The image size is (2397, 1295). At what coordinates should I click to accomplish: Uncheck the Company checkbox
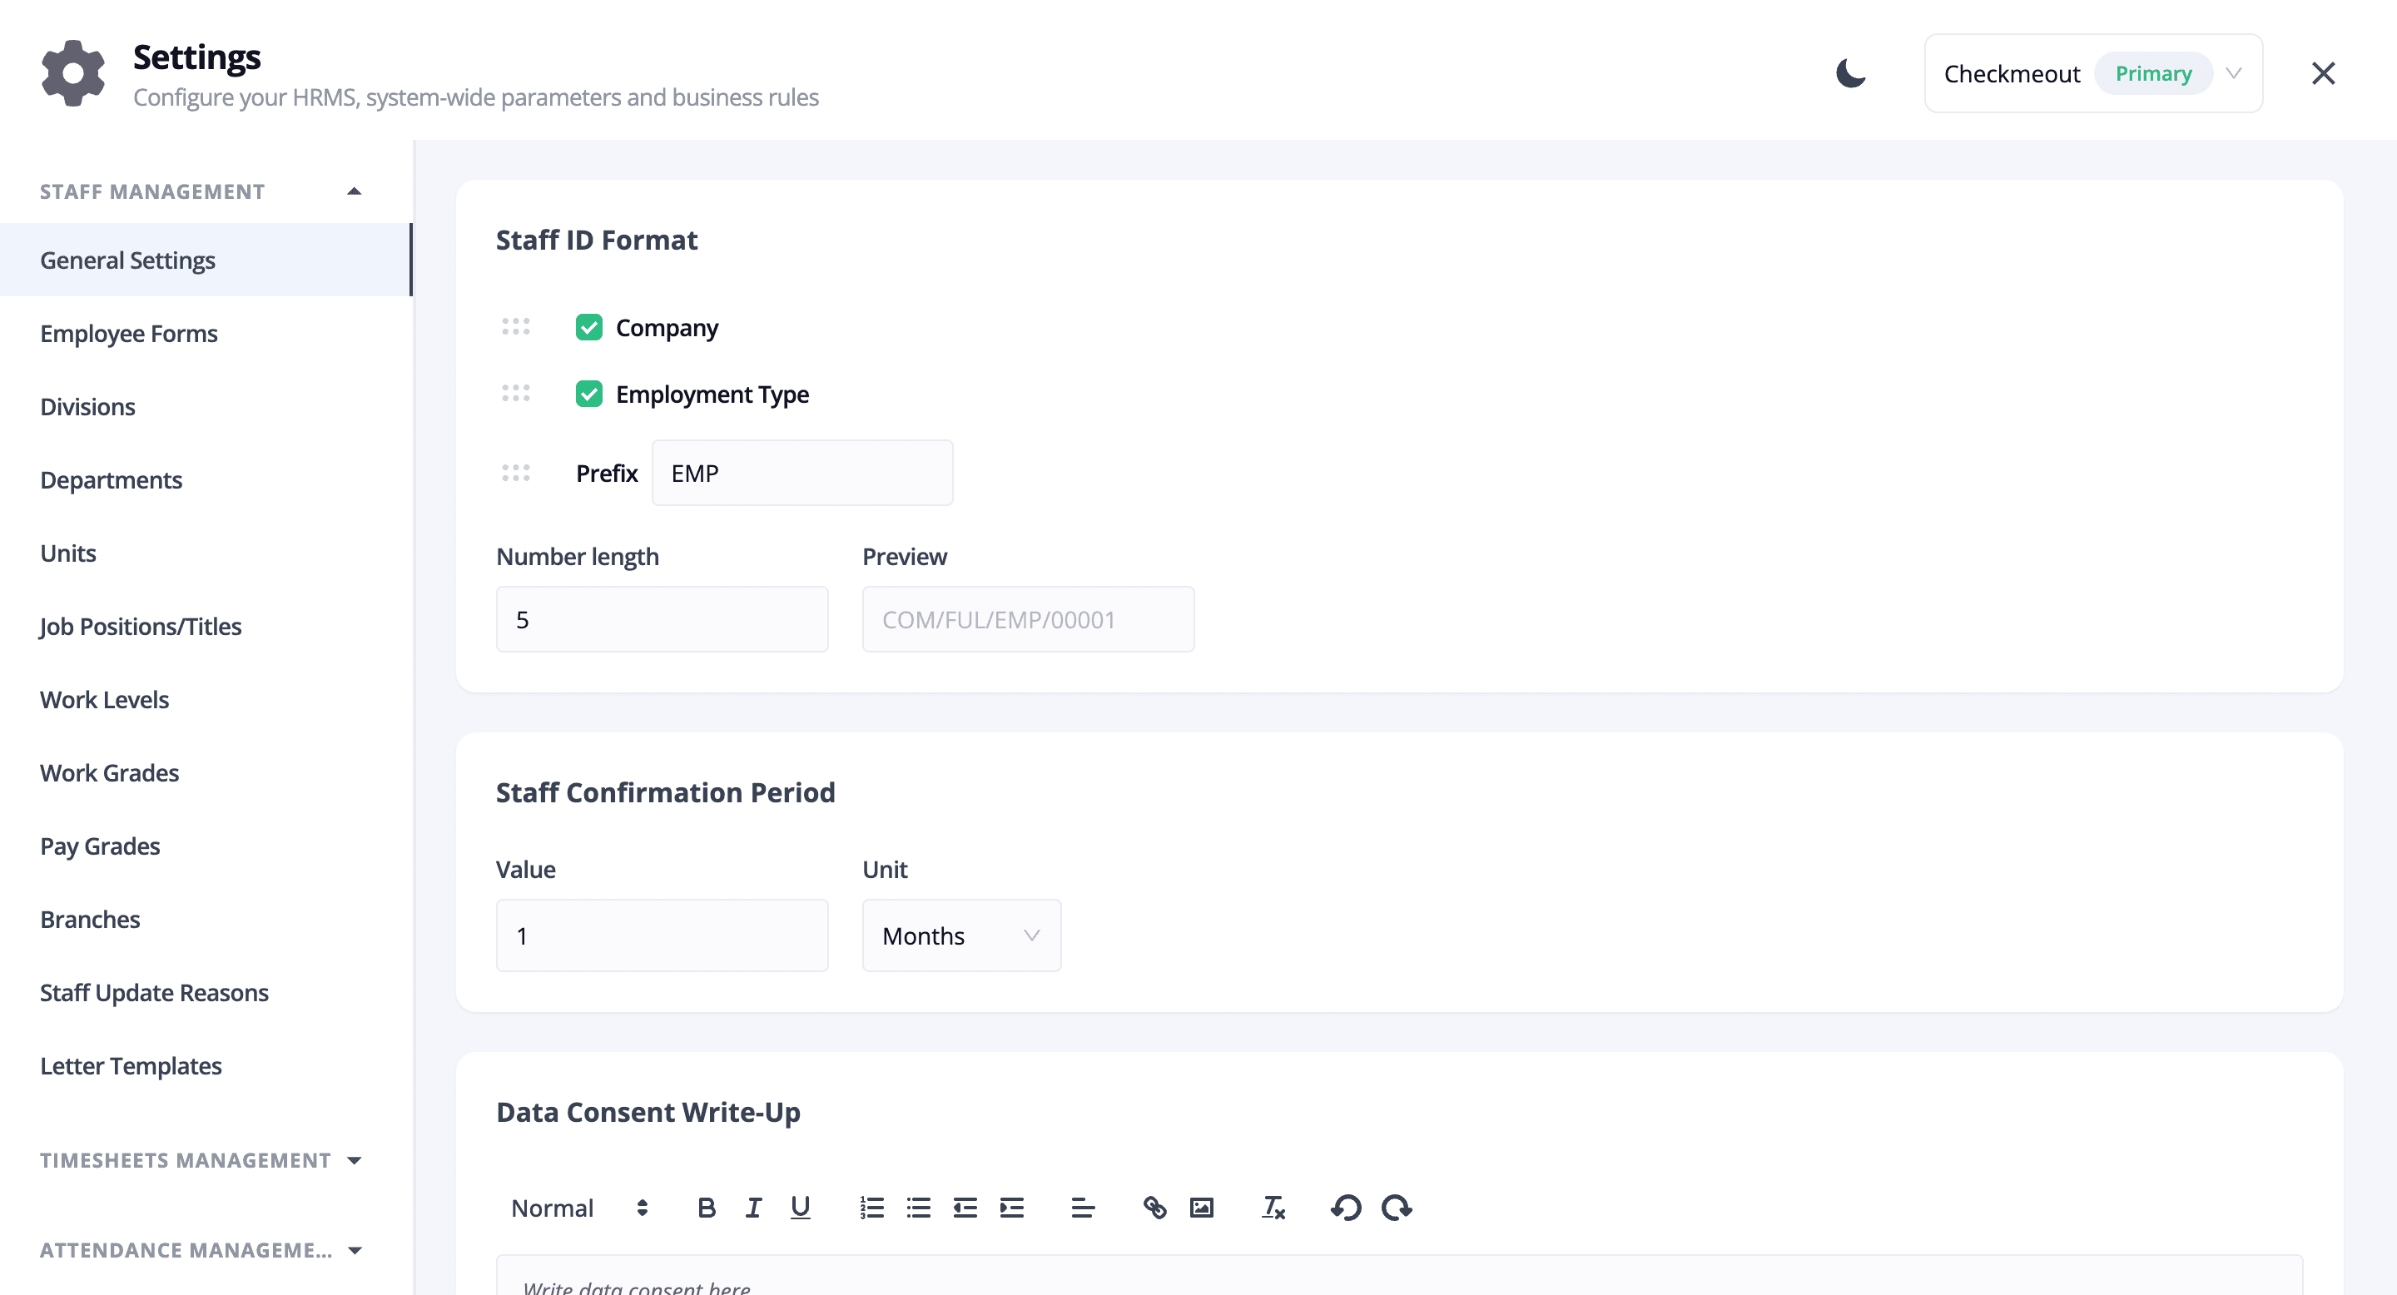pyautogui.click(x=588, y=327)
